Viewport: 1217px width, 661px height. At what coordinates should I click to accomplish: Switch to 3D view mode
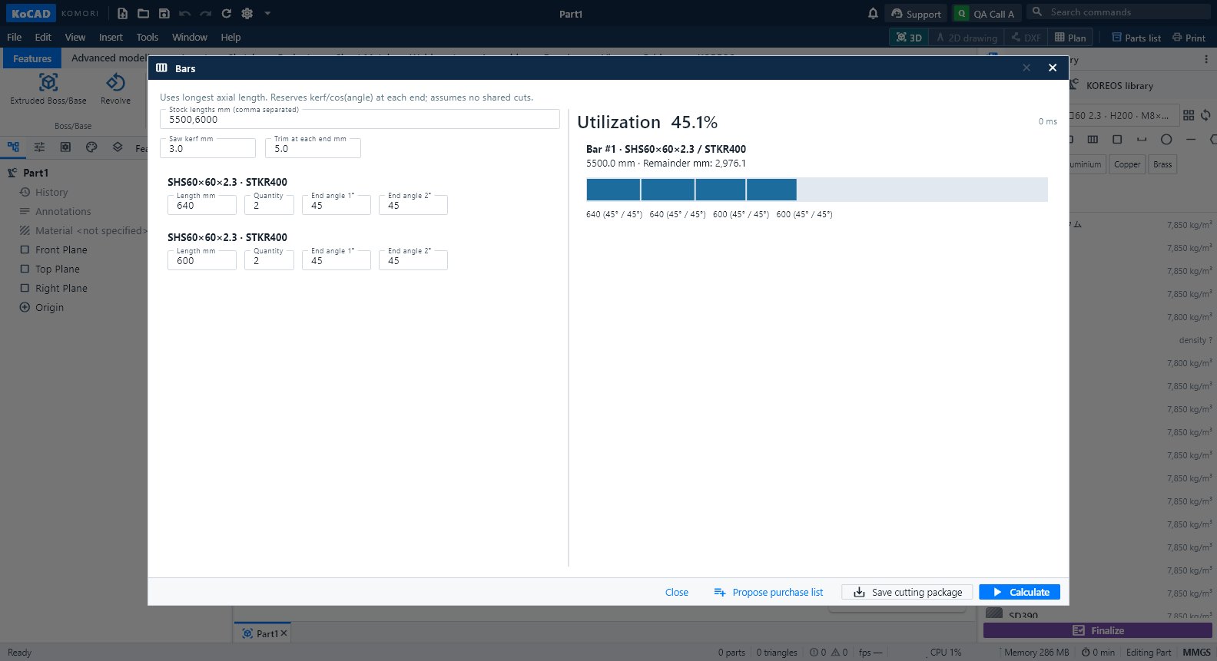click(x=909, y=37)
